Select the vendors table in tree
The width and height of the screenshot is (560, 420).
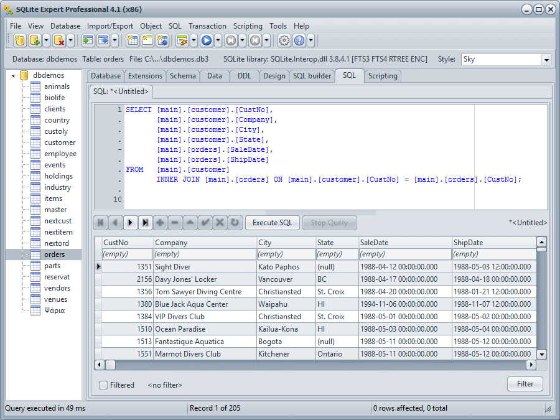(x=57, y=288)
